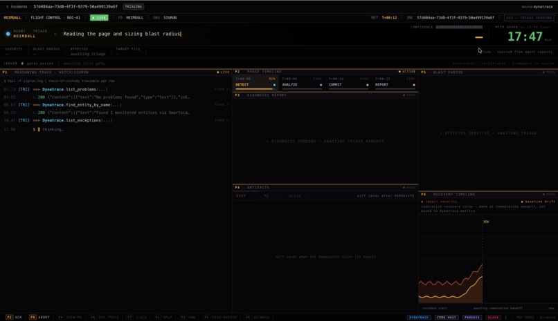
Task: Click the F5 PAGE-BACKUP button
Action: [x=220, y=317]
